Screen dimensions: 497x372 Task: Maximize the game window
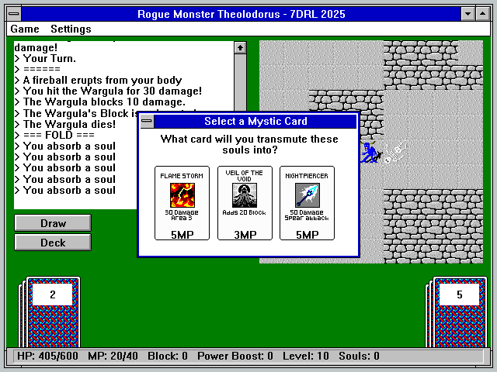(482, 14)
